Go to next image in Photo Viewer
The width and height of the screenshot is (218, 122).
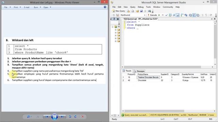point(62,117)
